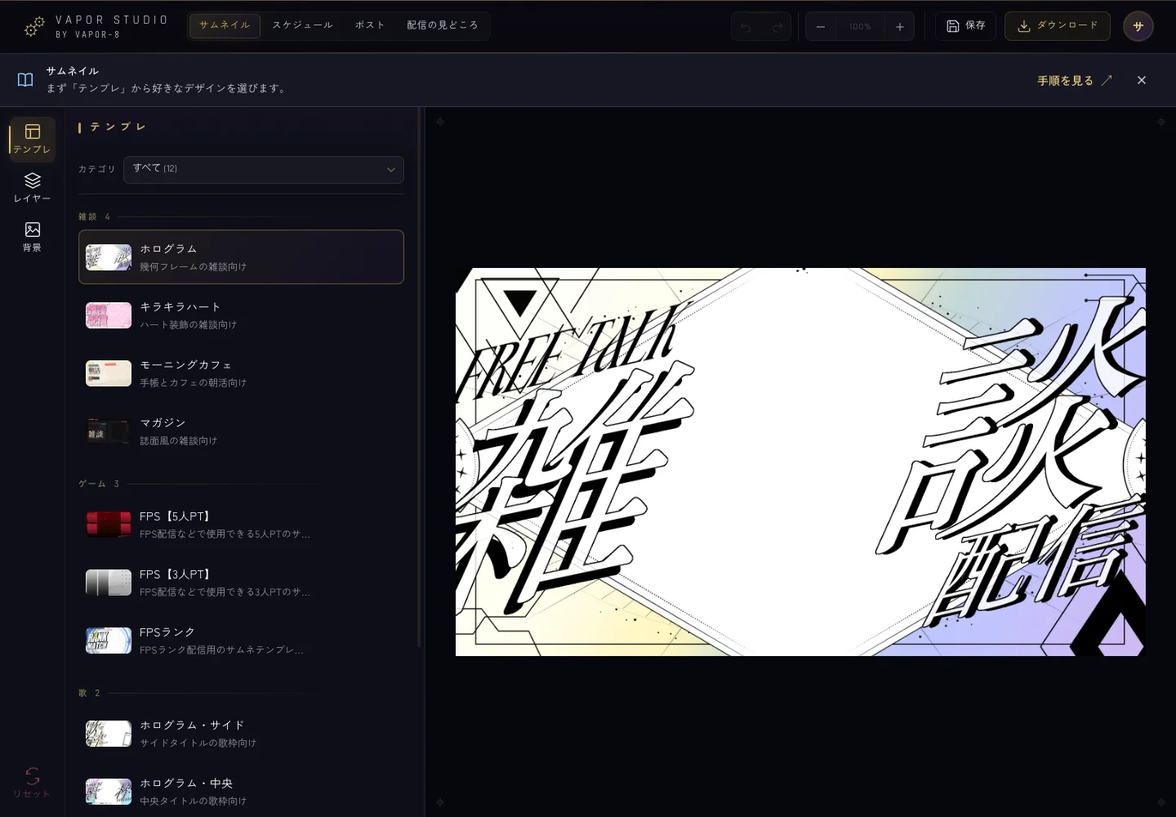The height and width of the screenshot is (817, 1176).
Task: Click the 雑談 thumbnail canvas preview
Action: pyautogui.click(x=800, y=462)
